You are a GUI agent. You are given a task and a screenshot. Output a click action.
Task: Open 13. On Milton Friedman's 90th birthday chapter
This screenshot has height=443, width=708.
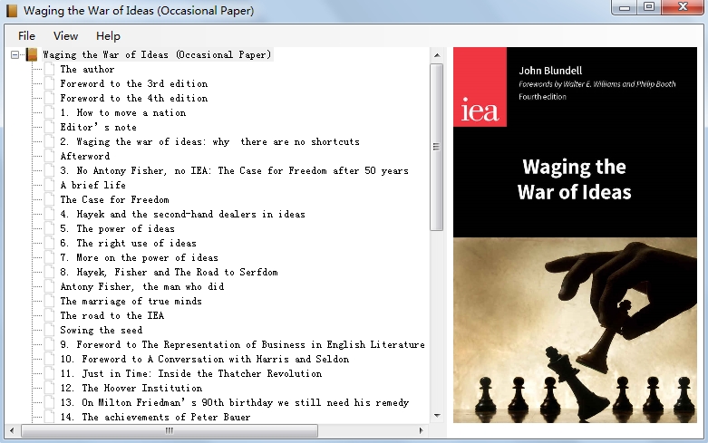[235, 401]
